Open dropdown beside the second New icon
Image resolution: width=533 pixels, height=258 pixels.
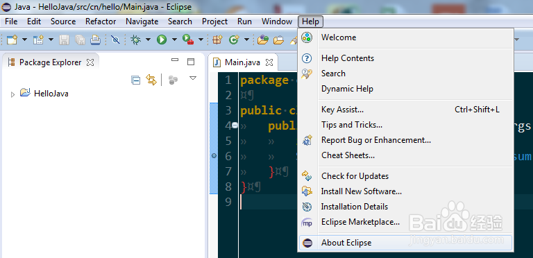51,40
